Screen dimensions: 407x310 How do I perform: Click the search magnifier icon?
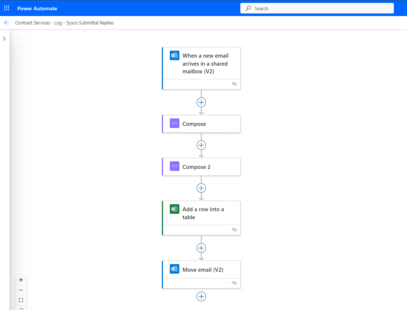(248, 8)
